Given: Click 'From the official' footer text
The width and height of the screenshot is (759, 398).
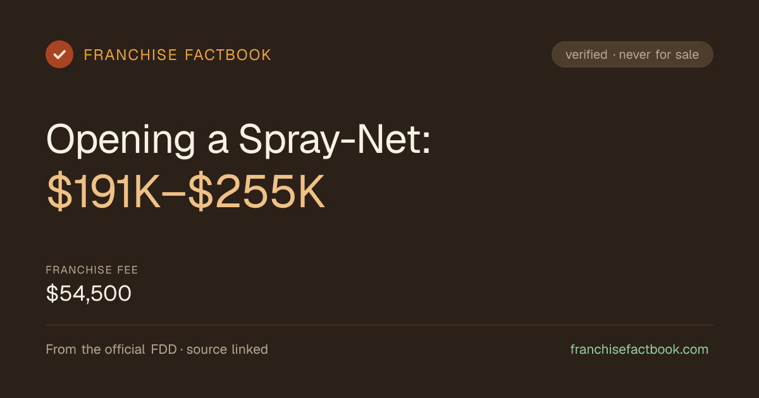Looking at the screenshot, I should tap(96, 349).
